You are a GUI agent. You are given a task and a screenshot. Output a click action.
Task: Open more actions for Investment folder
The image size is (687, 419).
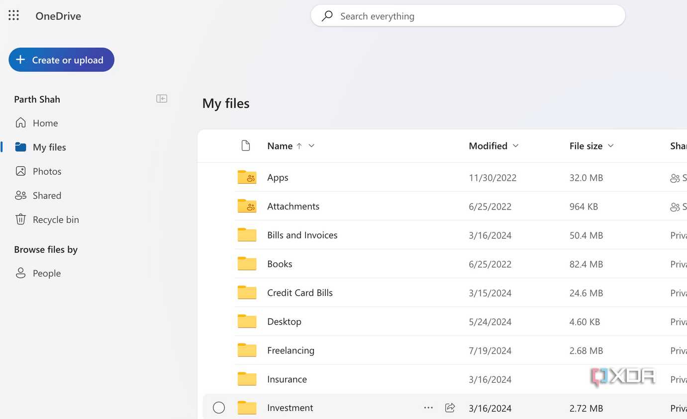pyautogui.click(x=428, y=408)
